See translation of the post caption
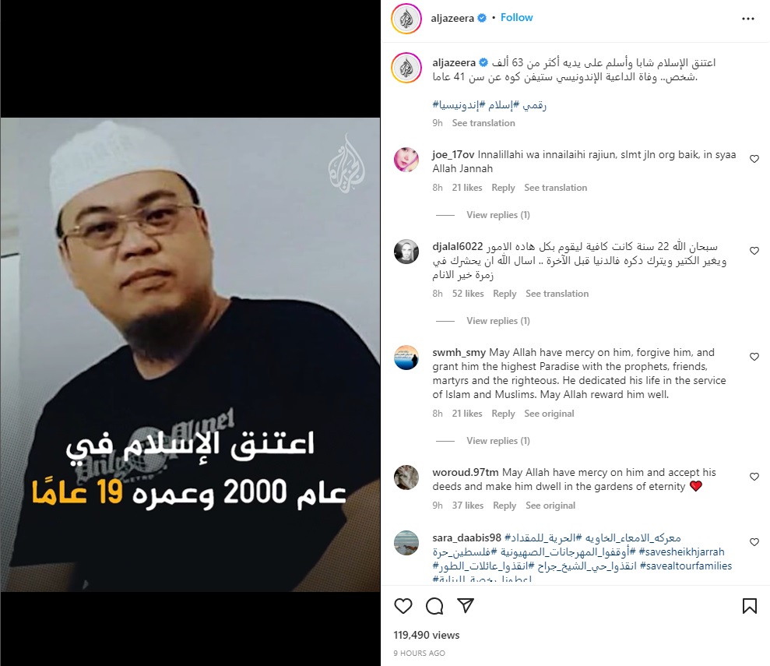Screen dimensions: 770x666 point(483,123)
